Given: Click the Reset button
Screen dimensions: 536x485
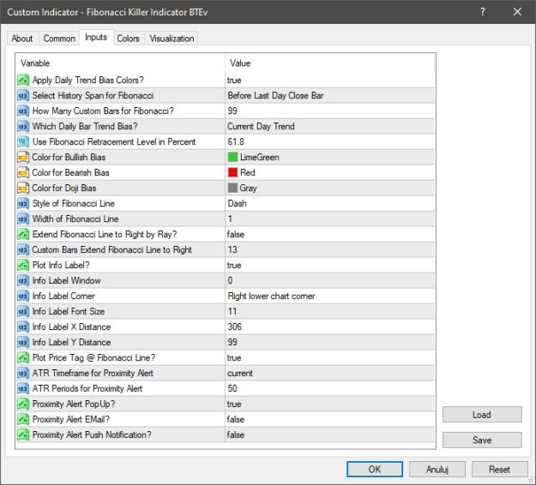Looking at the screenshot, I should click(499, 469).
